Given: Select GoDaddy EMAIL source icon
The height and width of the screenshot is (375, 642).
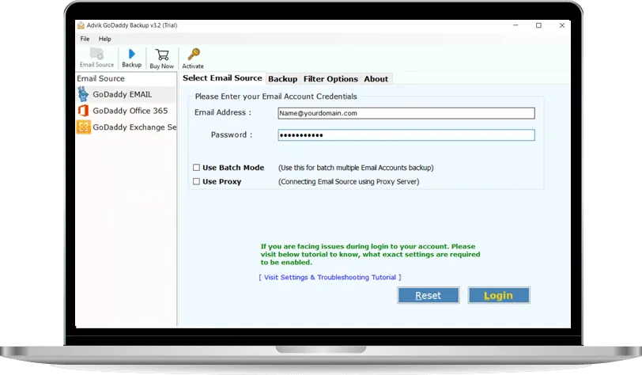Looking at the screenshot, I should [84, 94].
